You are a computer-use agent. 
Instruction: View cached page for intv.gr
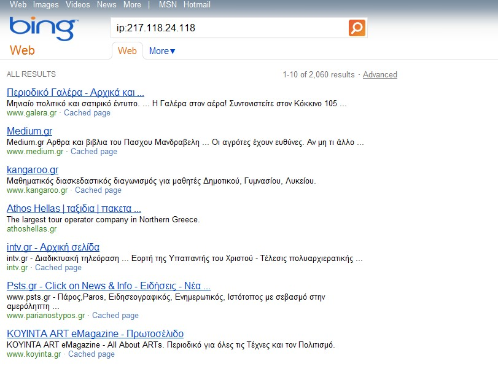(58, 267)
